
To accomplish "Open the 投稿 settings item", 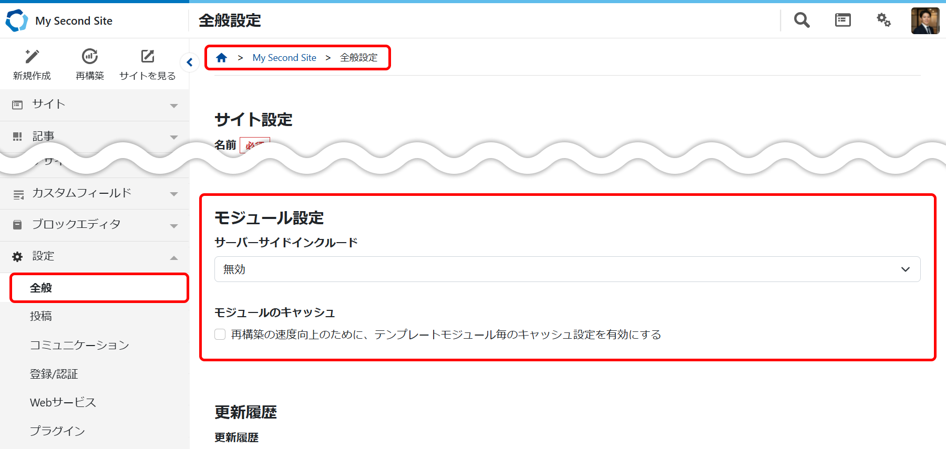I will [41, 316].
